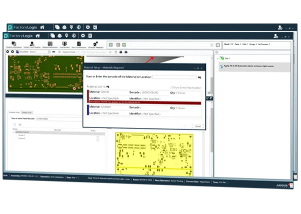Select the Apply labels instruction row
The image size is (301, 214).
point(254,66)
